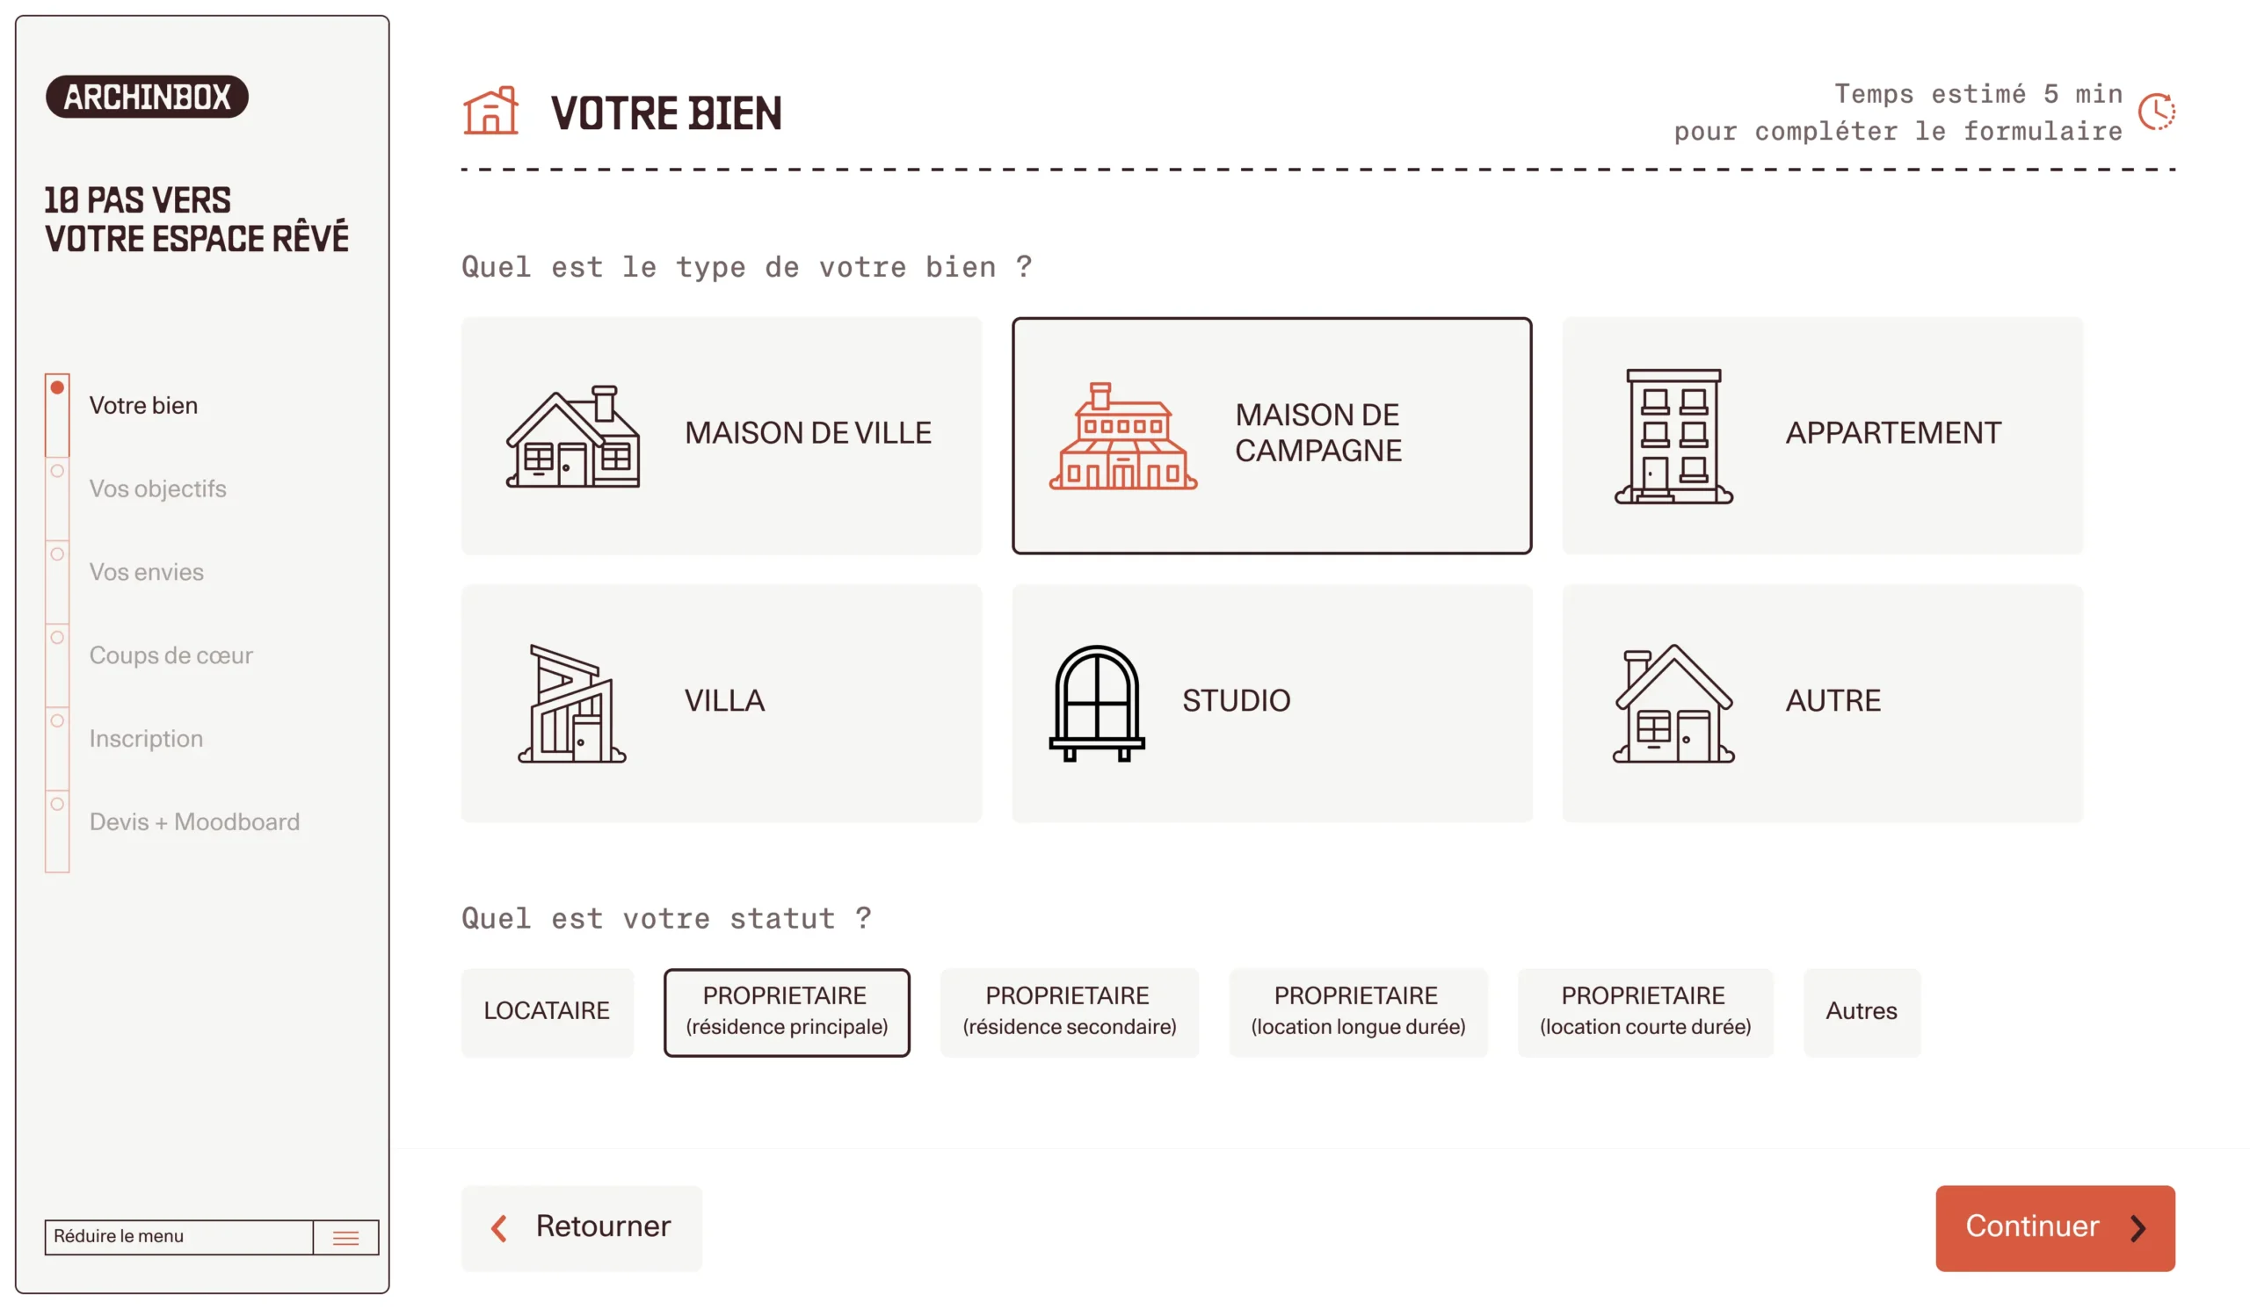This screenshot has width=2250, height=1309.
Task: Click the clock icon near estimated time
Action: coord(2156,112)
